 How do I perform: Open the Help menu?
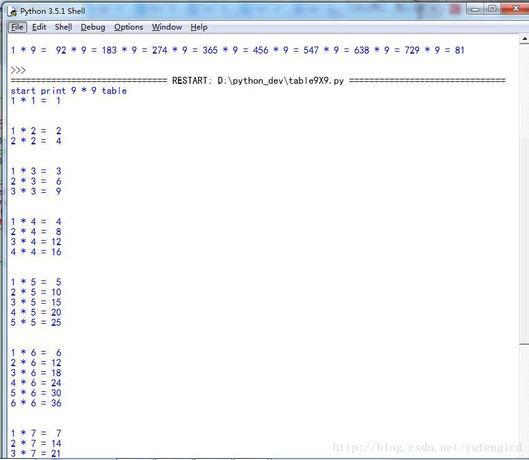tap(199, 27)
